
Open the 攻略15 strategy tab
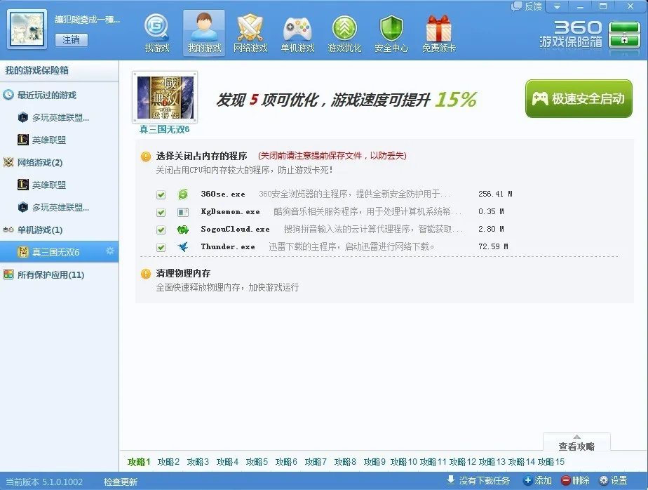pyautogui.click(x=551, y=462)
